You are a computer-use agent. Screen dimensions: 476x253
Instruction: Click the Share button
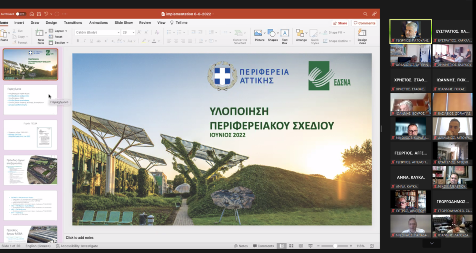click(x=340, y=23)
